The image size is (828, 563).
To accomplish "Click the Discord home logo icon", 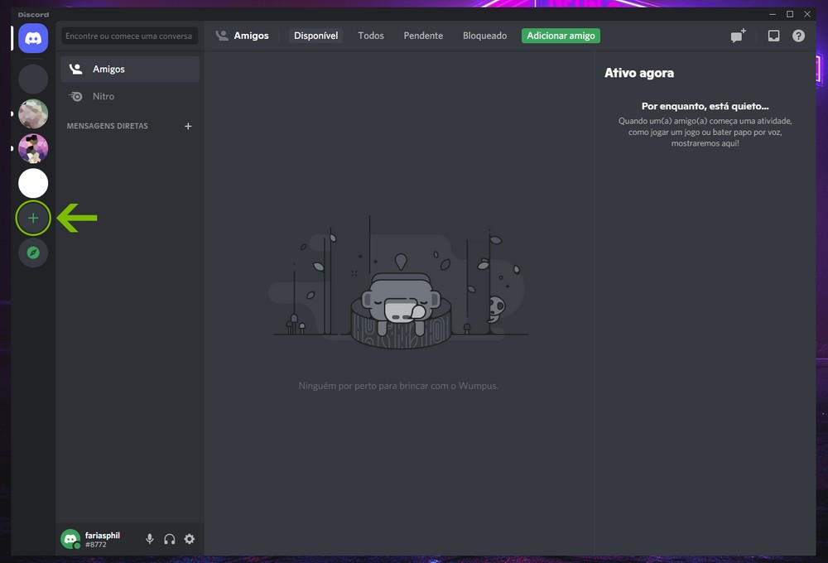I will 33,38.
